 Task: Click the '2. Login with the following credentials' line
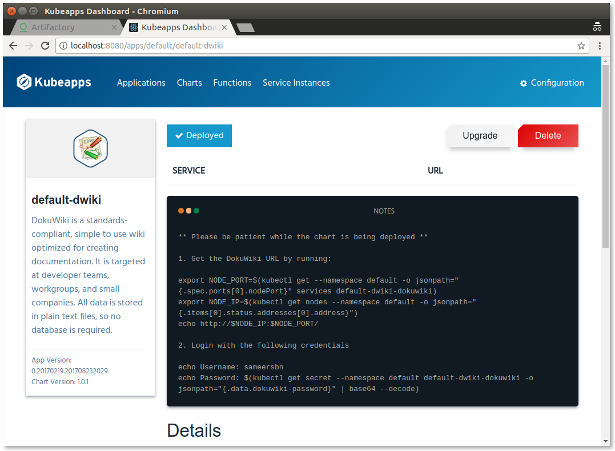(x=264, y=345)
